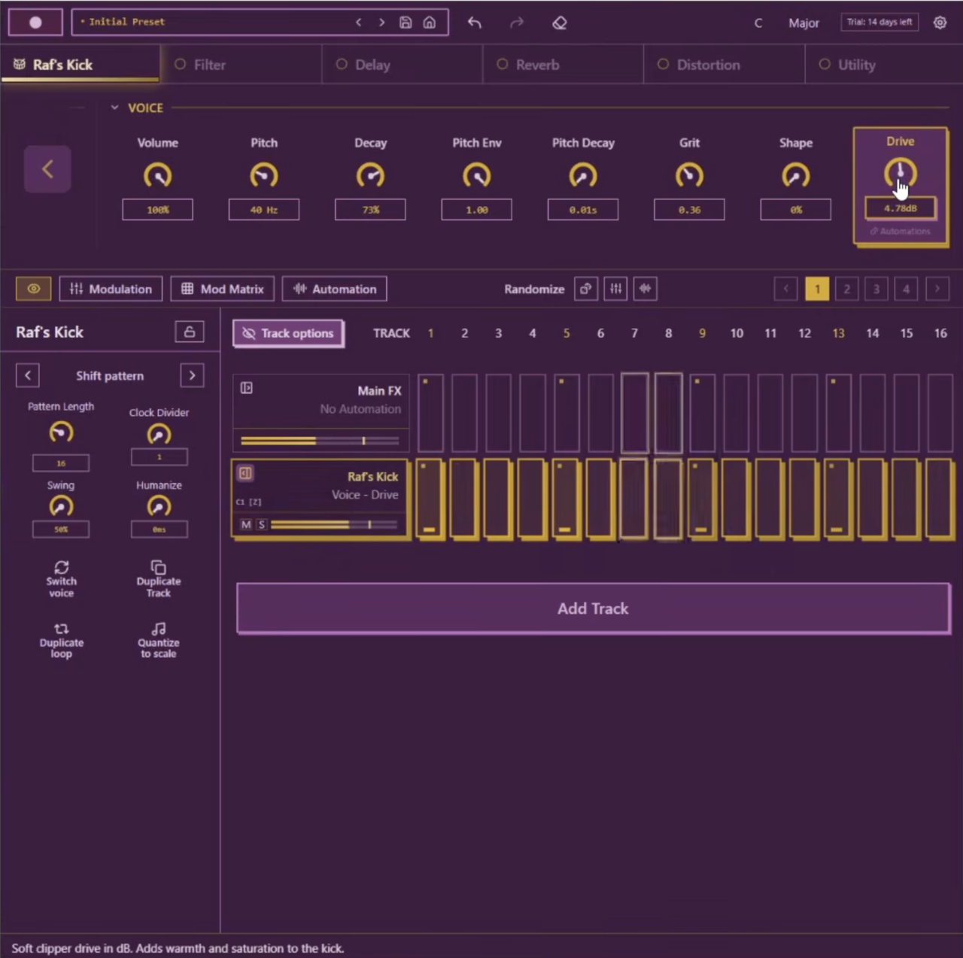This screenshot has height=958, width=963.
Task: Click the Pitch Env knob
Action: 476,176
